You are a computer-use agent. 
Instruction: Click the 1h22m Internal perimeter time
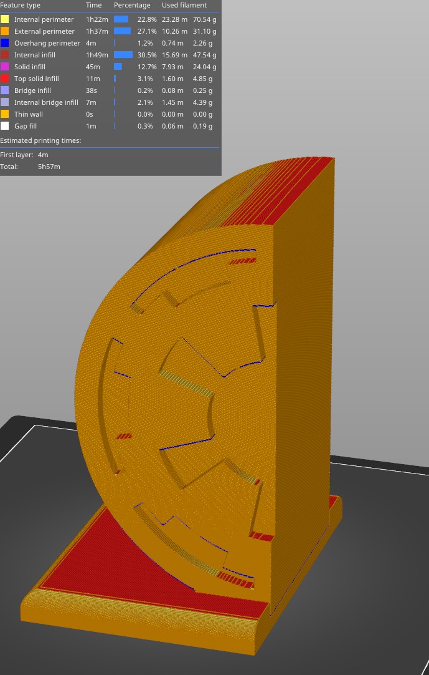click(97, 19)
